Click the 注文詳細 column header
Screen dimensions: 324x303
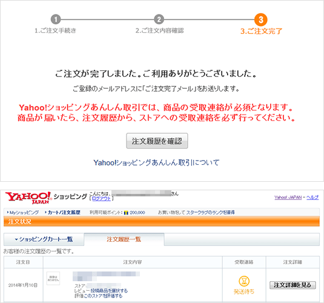[x=293, y=262]
